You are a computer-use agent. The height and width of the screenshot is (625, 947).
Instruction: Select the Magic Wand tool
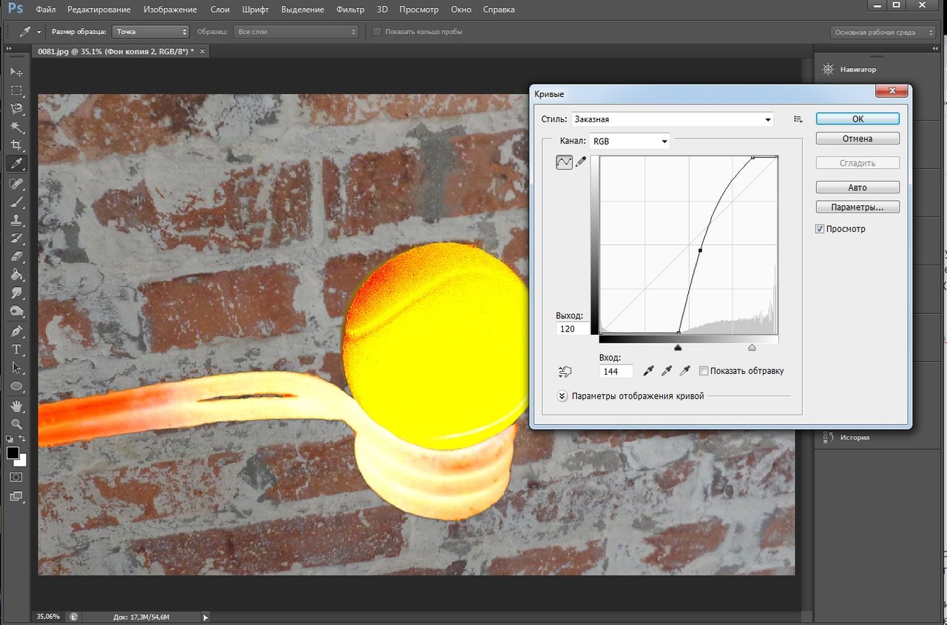[x=16, y=127]
